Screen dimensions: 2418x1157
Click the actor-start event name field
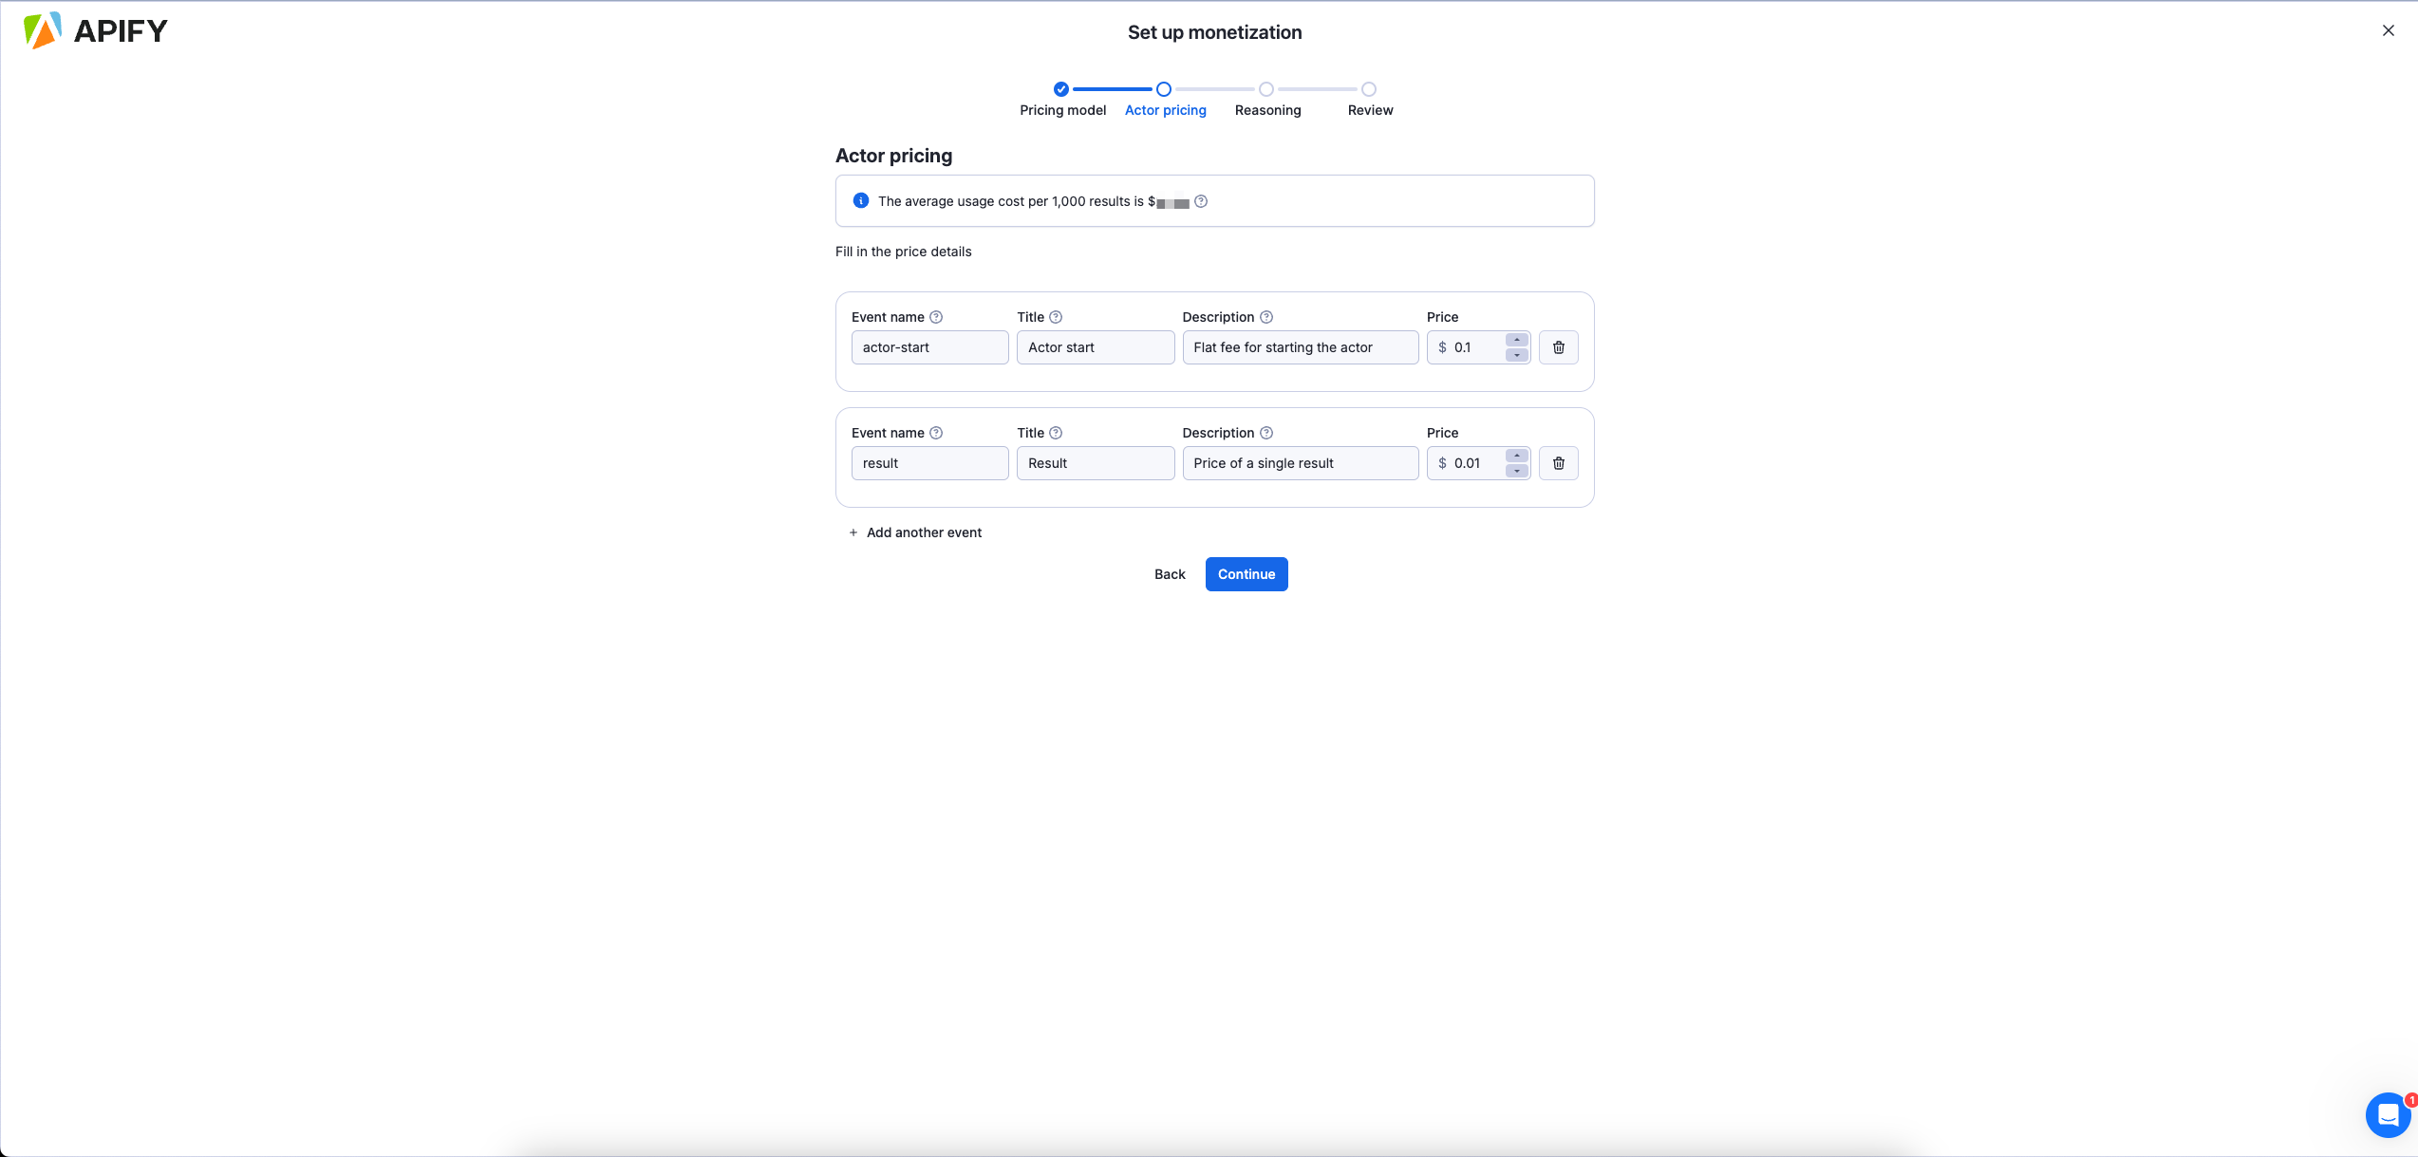point(929,347)
